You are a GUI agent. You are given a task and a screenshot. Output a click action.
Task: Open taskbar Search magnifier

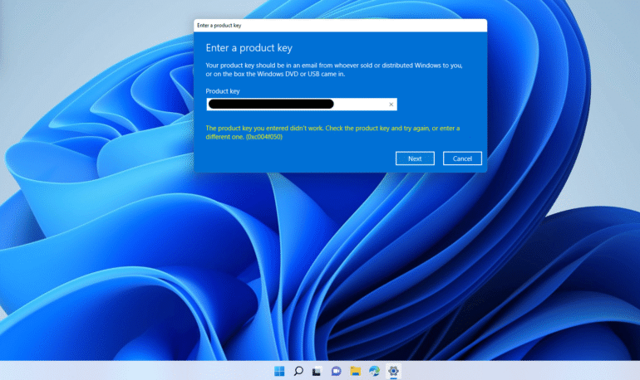tap(298, 371)
